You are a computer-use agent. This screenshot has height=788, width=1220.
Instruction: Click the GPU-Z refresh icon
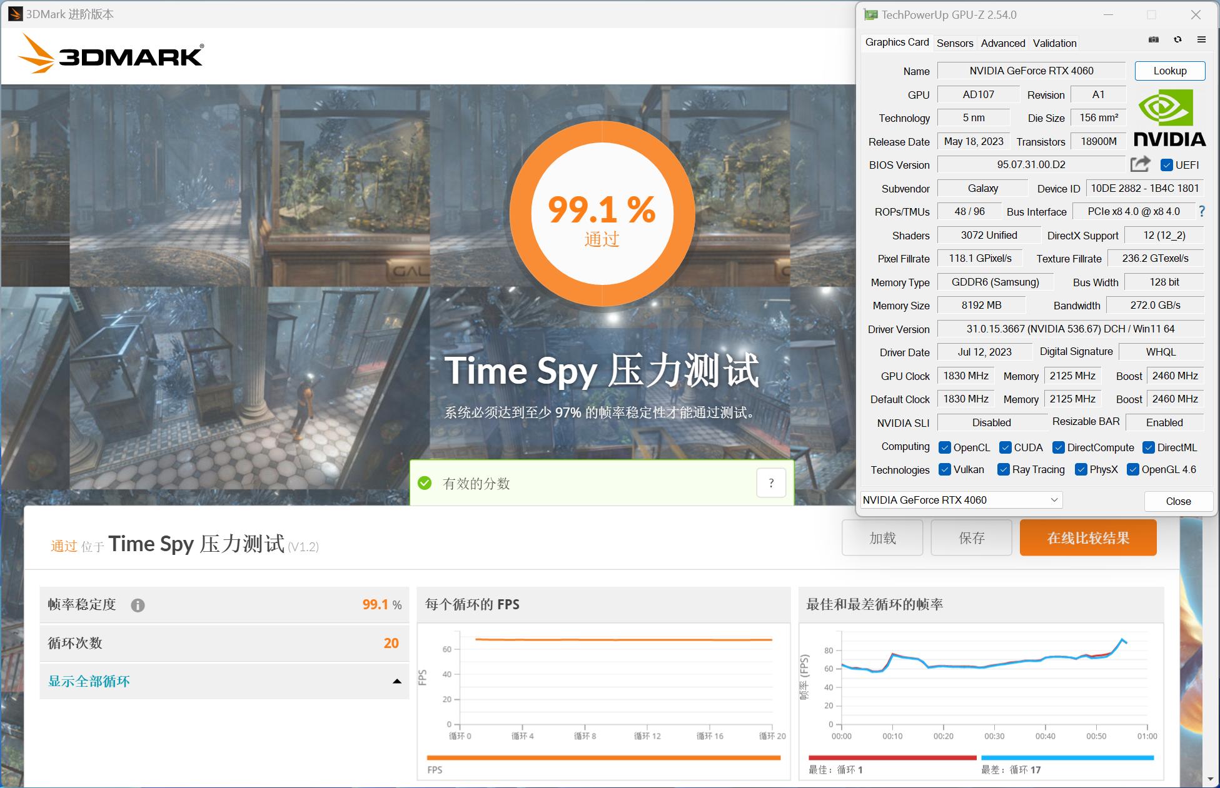point(1178,39)
